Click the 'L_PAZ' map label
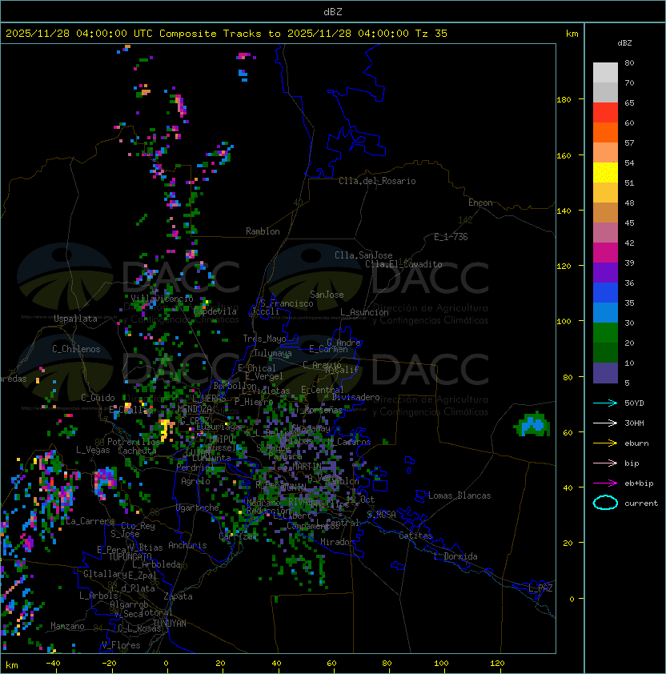The width and height of the screenshot is (666, 674). click(x=540, y=588)
